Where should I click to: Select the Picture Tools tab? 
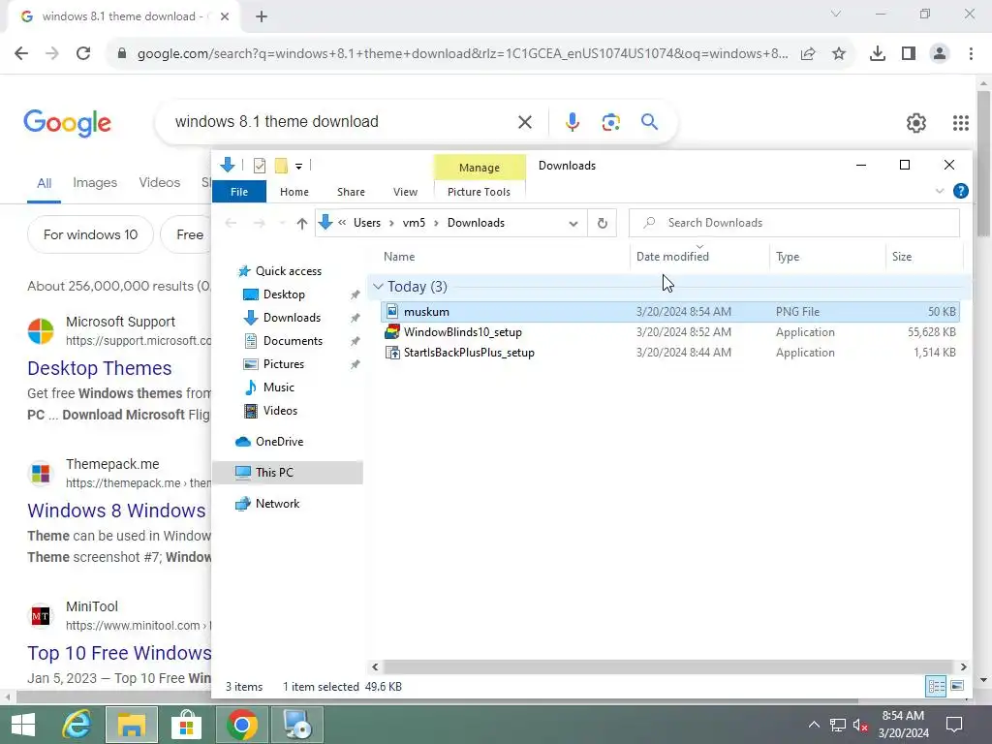click(x=479, y=192)
